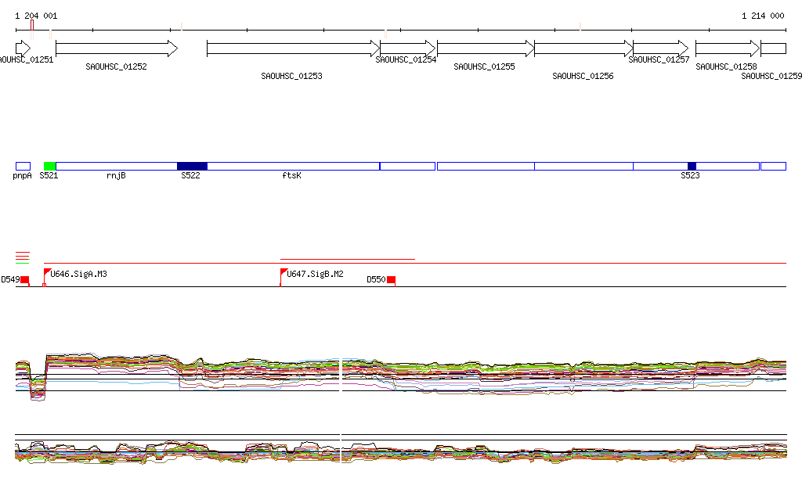Click the U647.SigB.M2 red promoter flag
The height and width of the screenshot is (478, 802).
click(284, 273)
